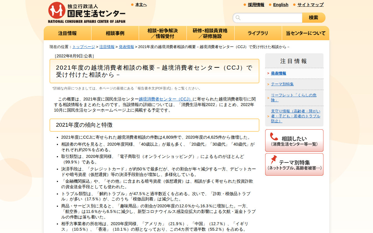The height and width of the screenshot is (233, 373).
Task: Click the search magnifier icon
Action: [238, 18]
